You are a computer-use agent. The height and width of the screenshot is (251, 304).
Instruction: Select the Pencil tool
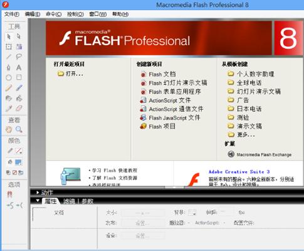pos(9,88)
